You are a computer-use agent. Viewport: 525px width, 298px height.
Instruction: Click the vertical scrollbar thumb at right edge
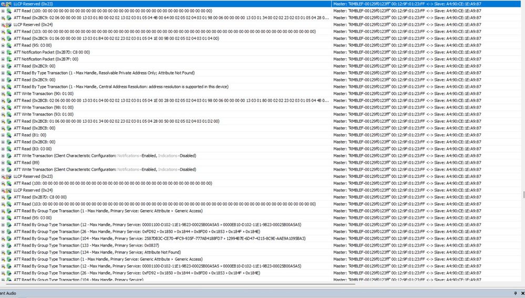[523, 195]
